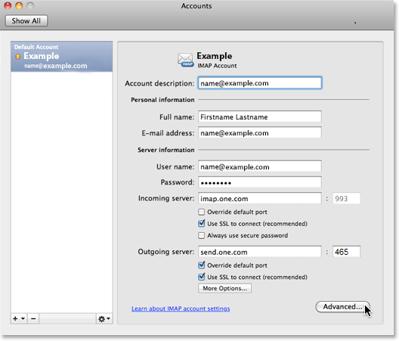Uncheck incoming Use SSL to connect

point(201,224)
